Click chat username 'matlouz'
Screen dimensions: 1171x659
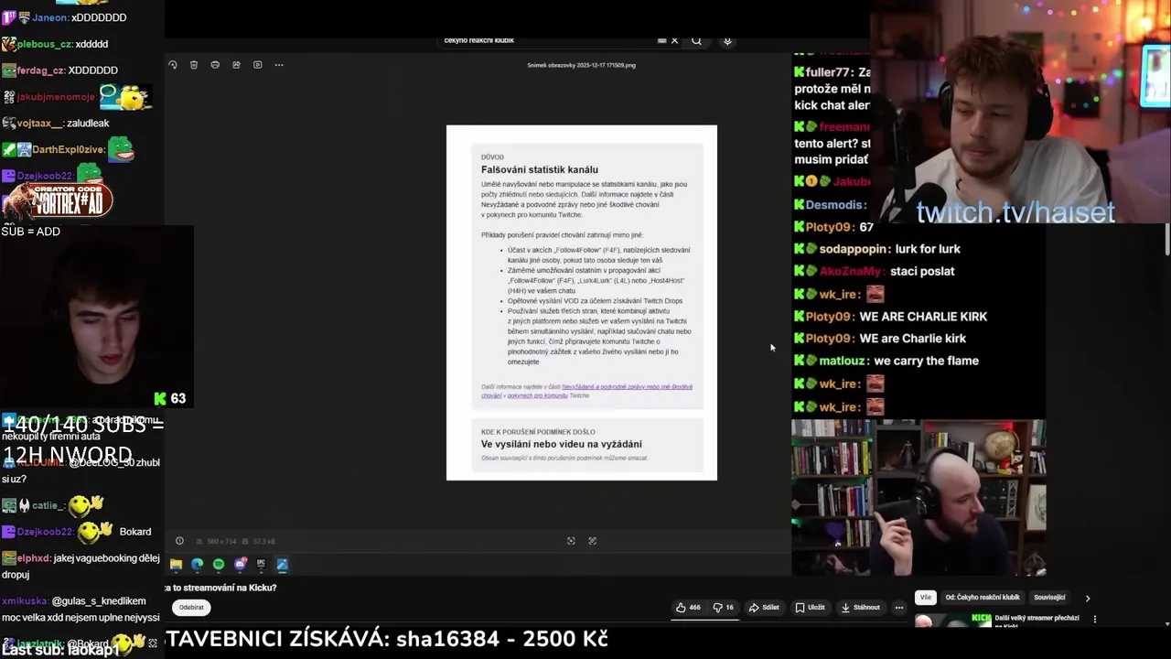pos(843,361)
